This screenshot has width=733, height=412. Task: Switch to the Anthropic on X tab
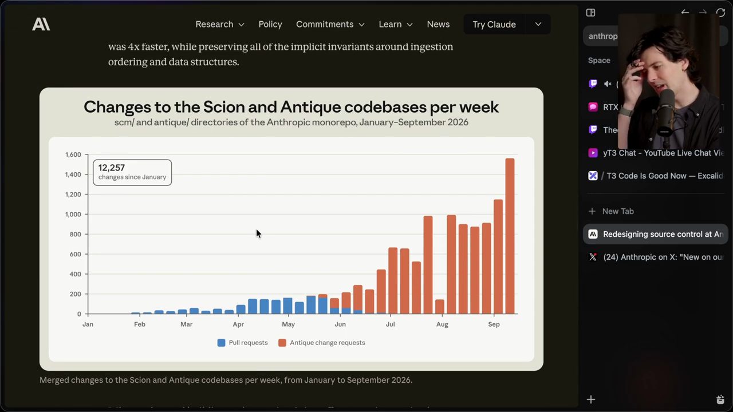click(x=655, y=257)
